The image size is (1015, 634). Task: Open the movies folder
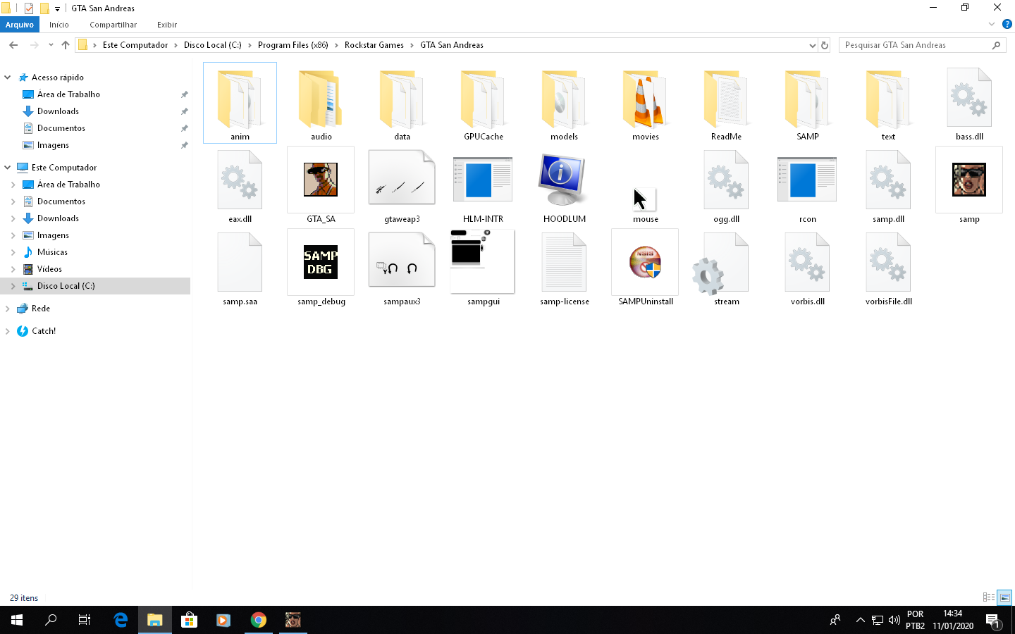tap(645, 103)
